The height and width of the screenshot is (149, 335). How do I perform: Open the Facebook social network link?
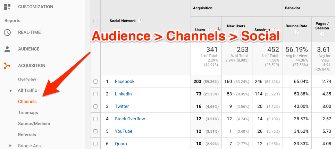click(125, 82)
